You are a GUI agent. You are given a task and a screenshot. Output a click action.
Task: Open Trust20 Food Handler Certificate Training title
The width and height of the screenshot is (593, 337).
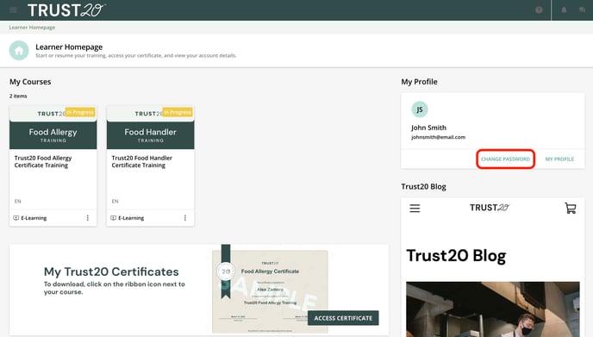pos(142,161)
